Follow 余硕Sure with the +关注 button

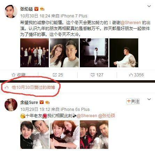point(133,101)
